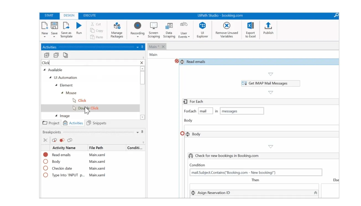Switch to the EXECUTE tab
The height and width of the screenshot is (206, 361).
[90, 15]
